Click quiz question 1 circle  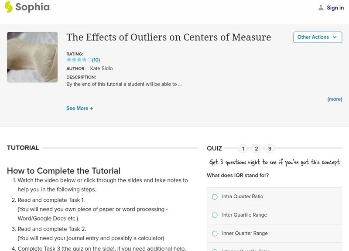243,149
